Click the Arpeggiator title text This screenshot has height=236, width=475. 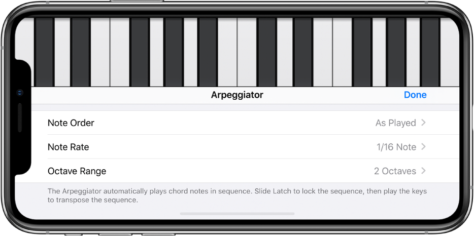pyautogui.click(x=237, y=95)
